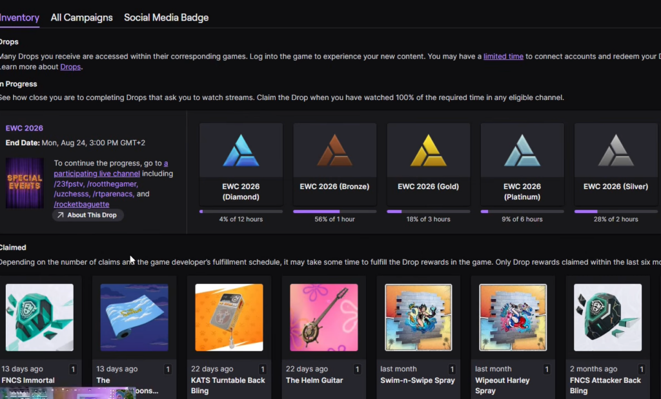Click the count badge on FNCS Attacker
Screen dimensions: 661x399
point(642,369)
